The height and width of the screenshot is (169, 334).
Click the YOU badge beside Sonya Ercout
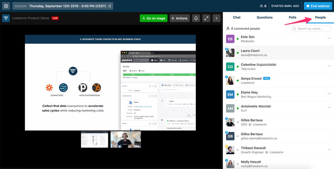267,79
